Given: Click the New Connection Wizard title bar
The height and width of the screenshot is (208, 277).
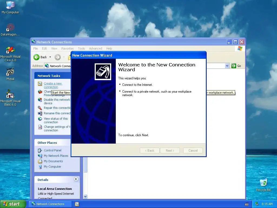Looking at the screenshot, I should click(138, 55).
